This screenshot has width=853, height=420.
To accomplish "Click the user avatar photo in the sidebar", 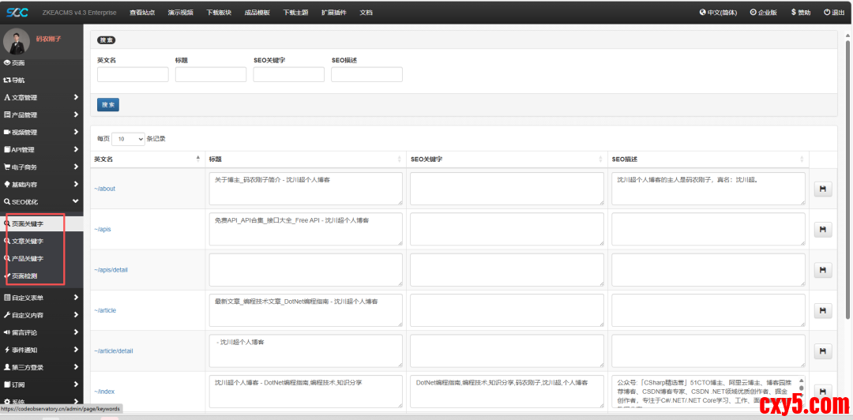I will pos(17,42).
